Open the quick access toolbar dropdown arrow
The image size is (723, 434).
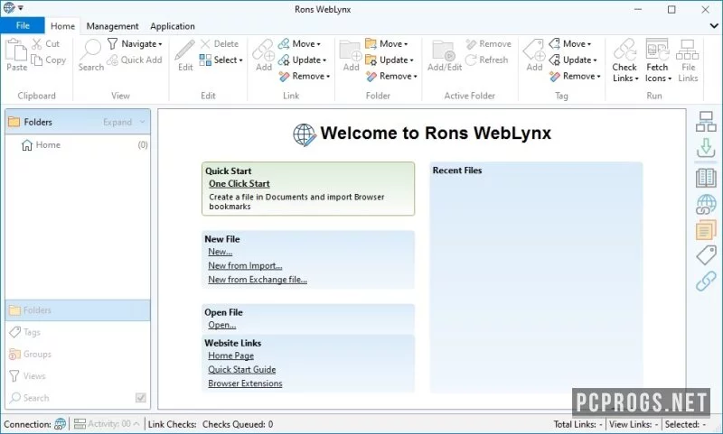coord(21,8)
